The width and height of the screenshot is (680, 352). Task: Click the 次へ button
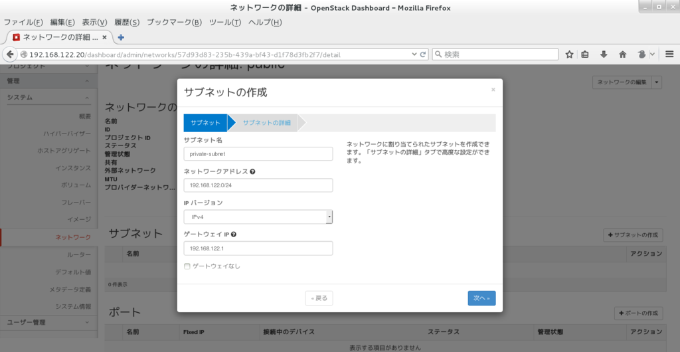pos(481,298)
